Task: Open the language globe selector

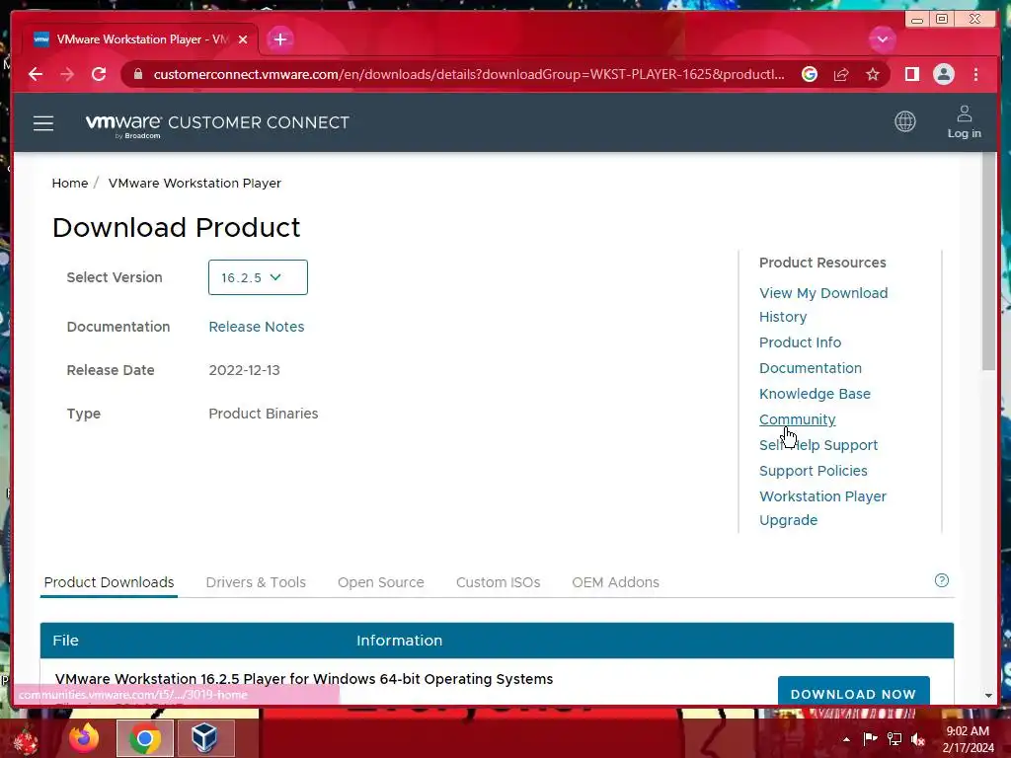Action: click(x=905, y=121)
